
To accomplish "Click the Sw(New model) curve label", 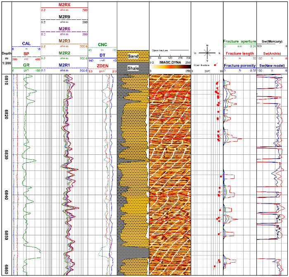I will (x=272, y=65).
